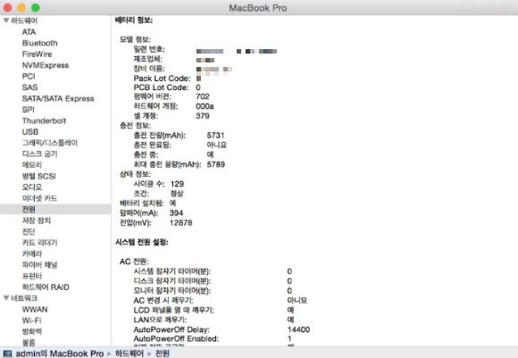Open the 메모리 entry

[32, 165]
